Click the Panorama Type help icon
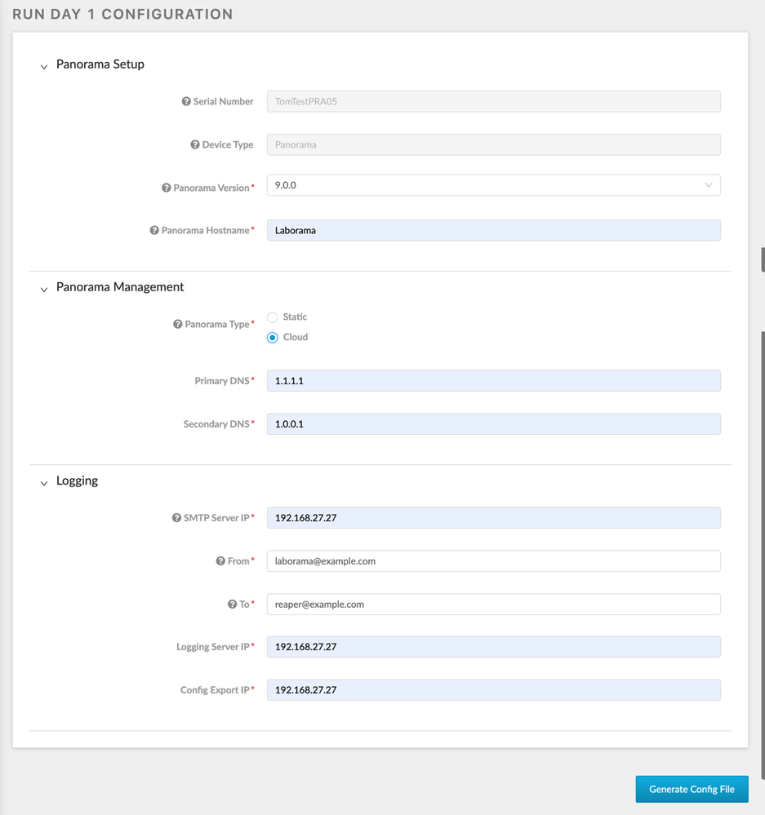This screenshot has height=815, width=765. point(178,325)
